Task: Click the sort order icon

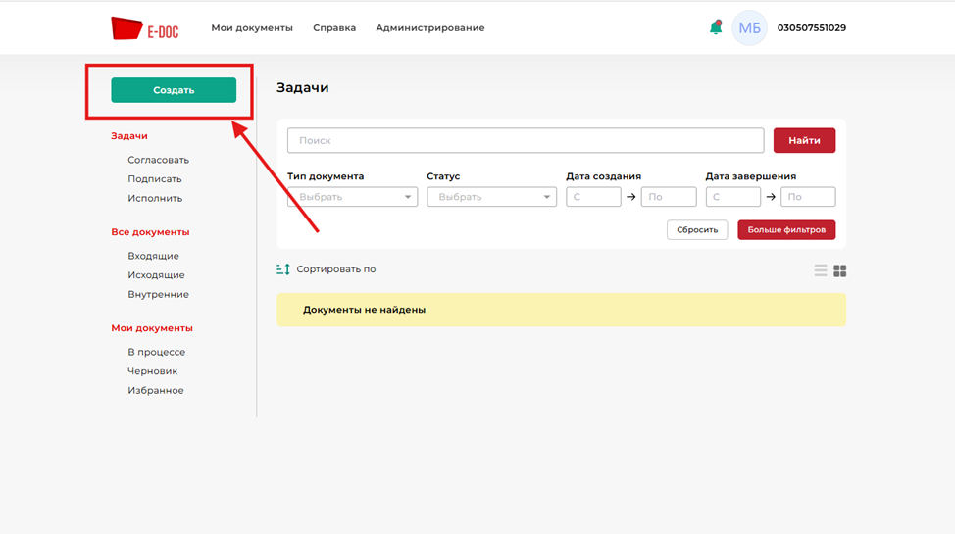Action: pos(283,269)
